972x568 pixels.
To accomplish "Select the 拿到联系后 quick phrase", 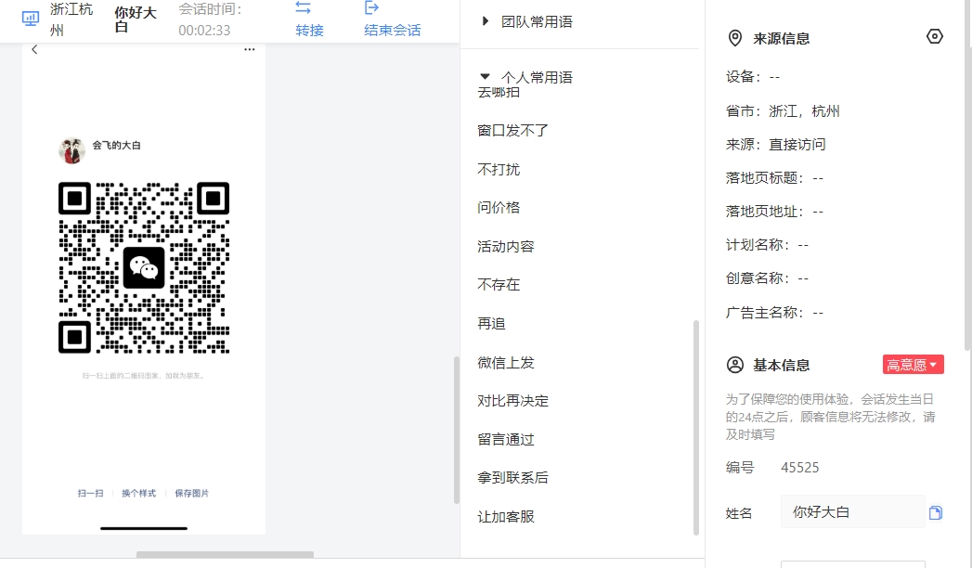I will pos(512,478).
